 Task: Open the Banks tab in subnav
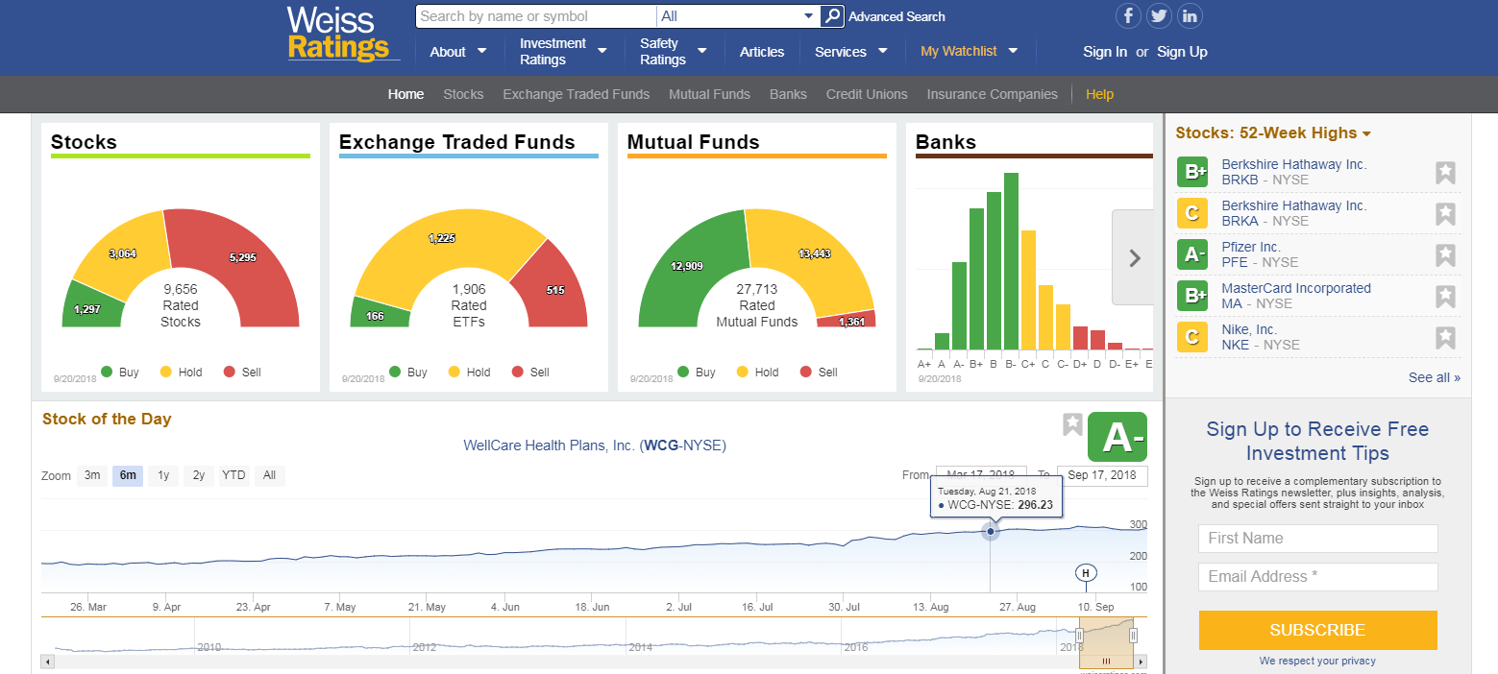point(788,94)
